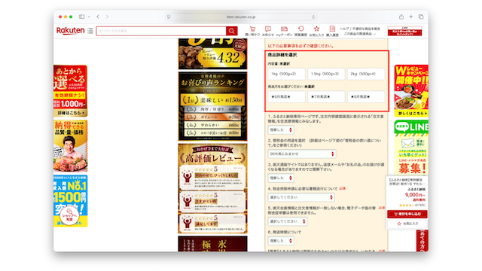Viewport: 482px width, 271px height.
Task: Show Safari tab overview icon
Action: (421, 17)
